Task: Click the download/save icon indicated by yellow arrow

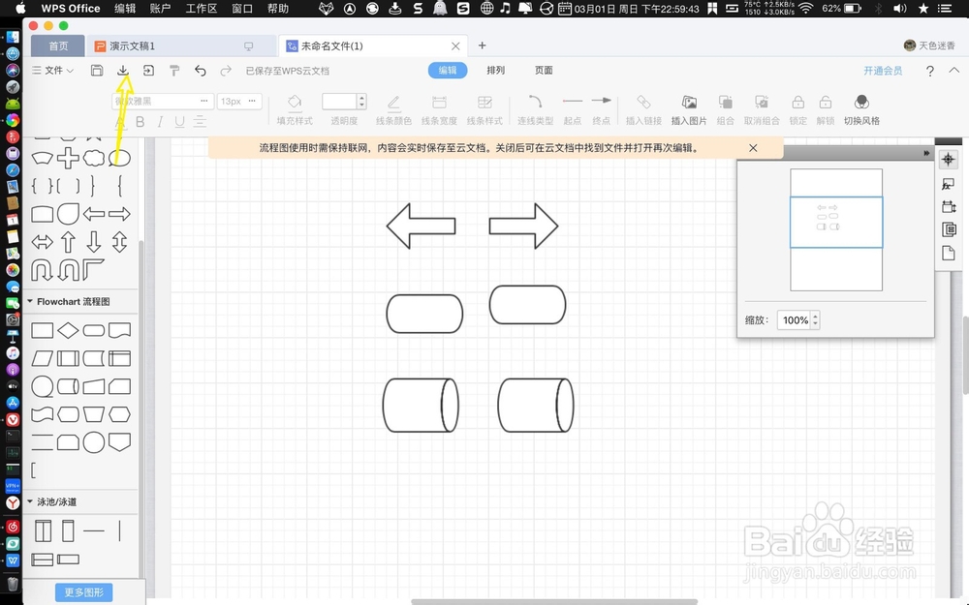Action: point(123,70)
